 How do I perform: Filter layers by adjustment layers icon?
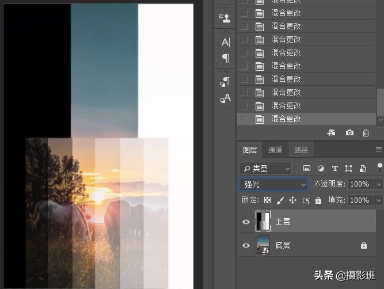point(321,168)
